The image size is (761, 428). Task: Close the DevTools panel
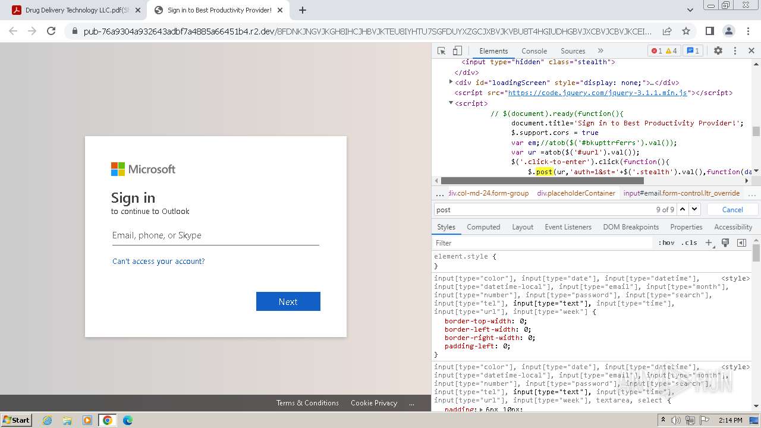[751, 51]
